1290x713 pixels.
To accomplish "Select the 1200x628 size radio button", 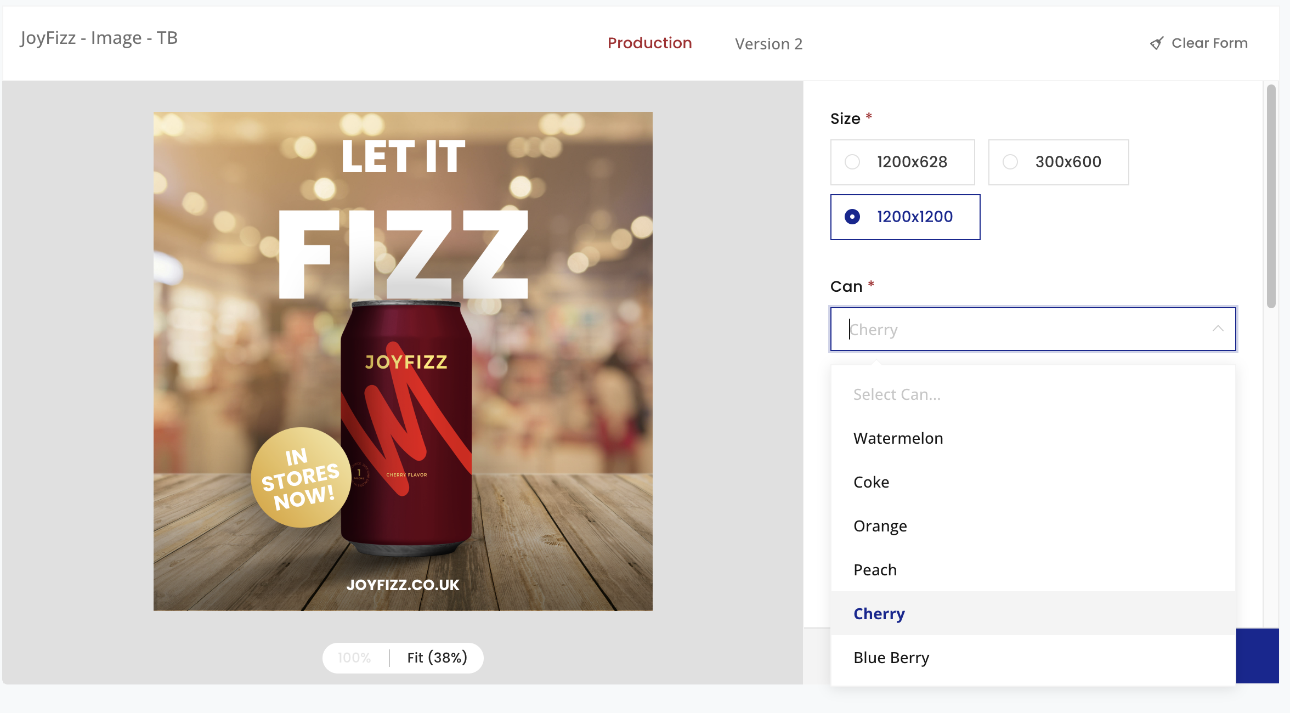I will [x=852, y=162].
